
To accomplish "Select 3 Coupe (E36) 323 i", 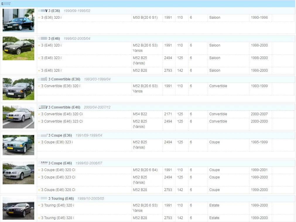I will click(57, 142).
